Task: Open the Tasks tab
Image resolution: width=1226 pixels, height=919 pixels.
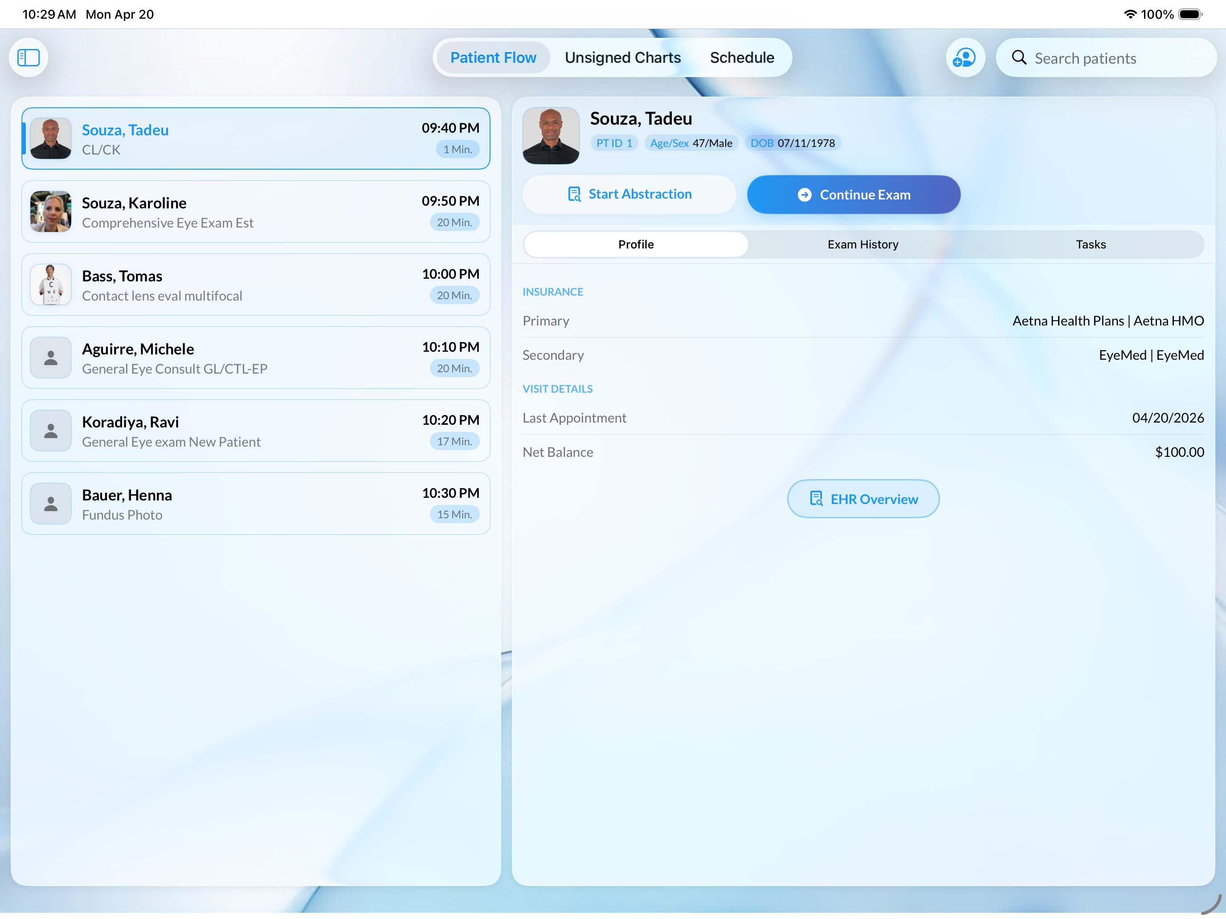Action: tap(1090, 244)
